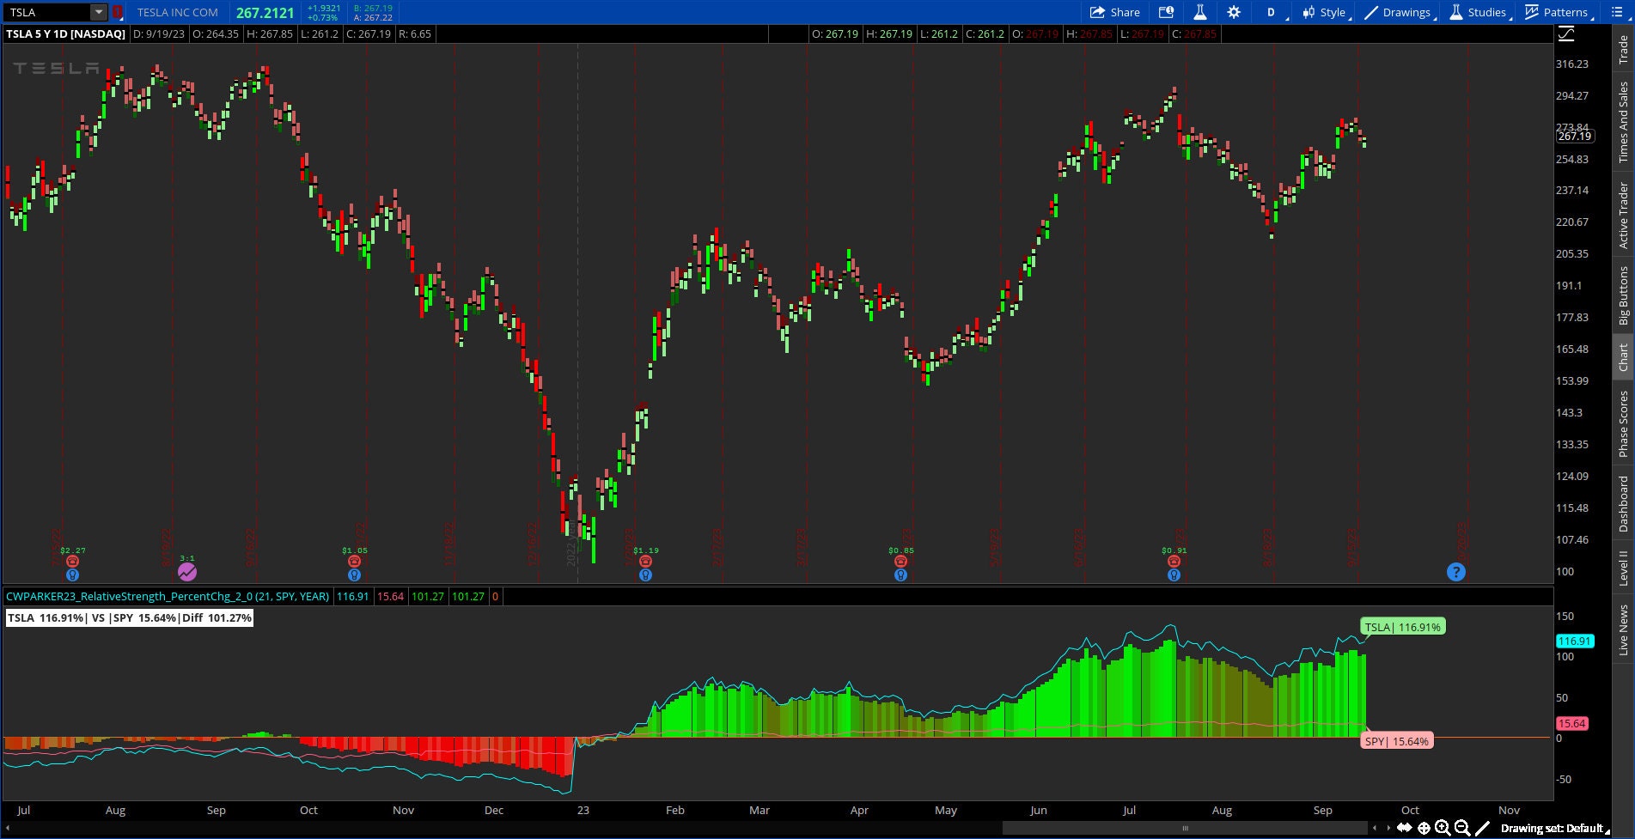This screenshot has width=1635, height=839.
Task: Click the zoom out magnifier icon
Action: tap(1462, 828)
